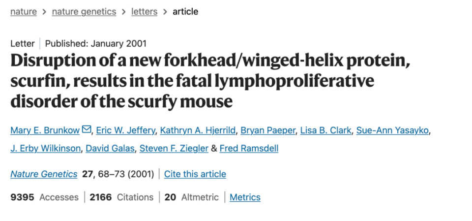
Task: Select author David Galas
Action: pyautogui.click(x=110, y=148)
